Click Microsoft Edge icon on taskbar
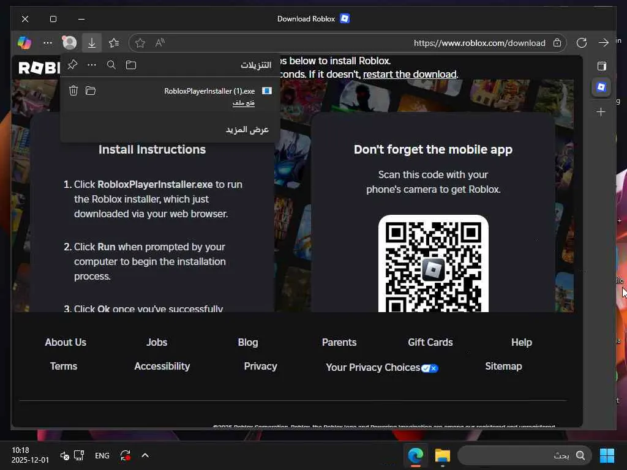This screenshot has height=470, width=627. 416,455
